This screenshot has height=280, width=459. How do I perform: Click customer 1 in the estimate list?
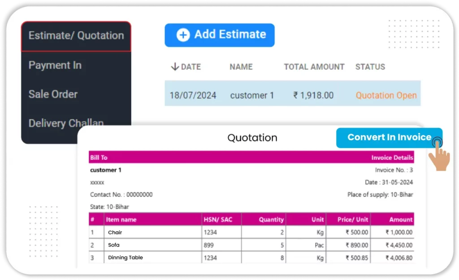click(252, 95)
